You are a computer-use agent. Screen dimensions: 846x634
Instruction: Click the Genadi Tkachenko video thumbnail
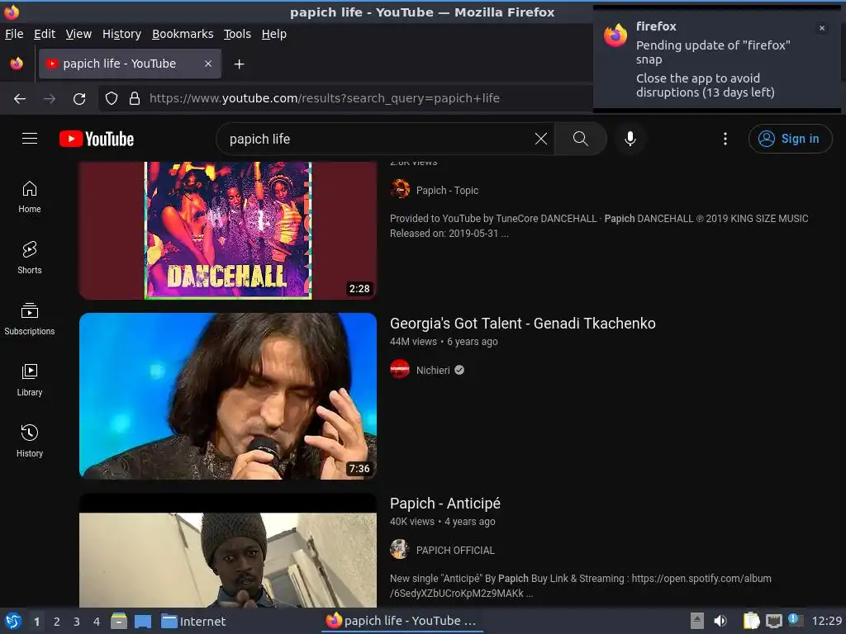pos(228,395)
